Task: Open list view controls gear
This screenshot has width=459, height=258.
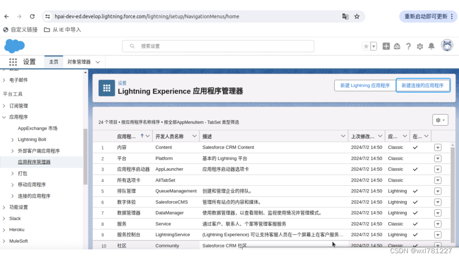Action: click(x=440, y=120)
